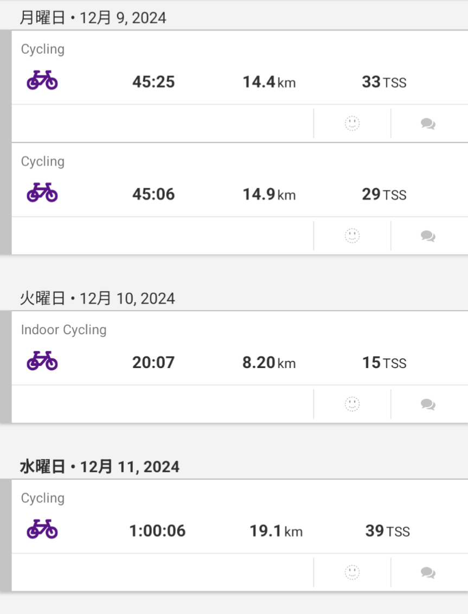Click bike icon of 45:25 Cycling workout
The height and width of the screenshot is (614, 468).
coord(42,81)
